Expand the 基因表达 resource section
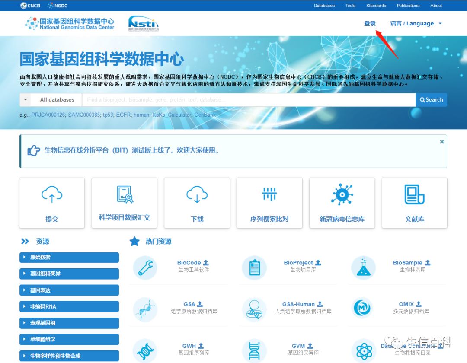Image resolution: width=467 pixels, height=363 pixels. pos(69,290)
